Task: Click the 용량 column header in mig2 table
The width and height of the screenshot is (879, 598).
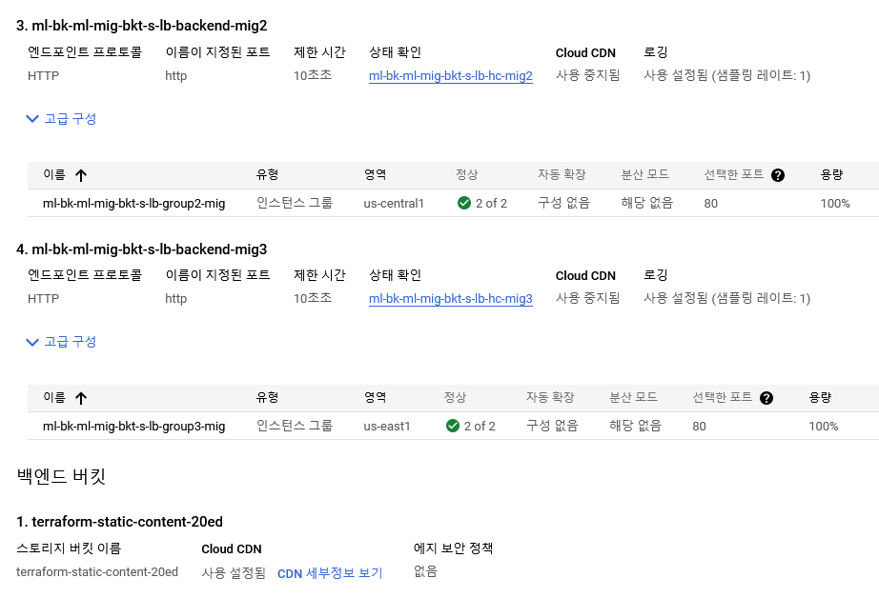Action: [x=831, y=175]
